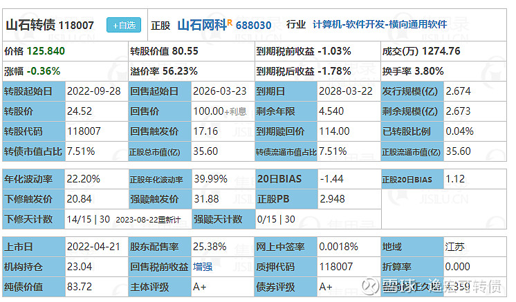
Task: Click the 增强 link beside 回售税前收益
Action: (x=203, y=267)
